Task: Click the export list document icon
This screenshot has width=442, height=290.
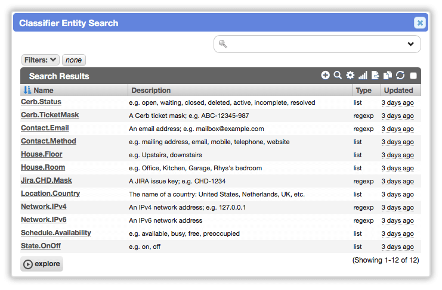Action: pyautogui.click(x=375, y=75)
